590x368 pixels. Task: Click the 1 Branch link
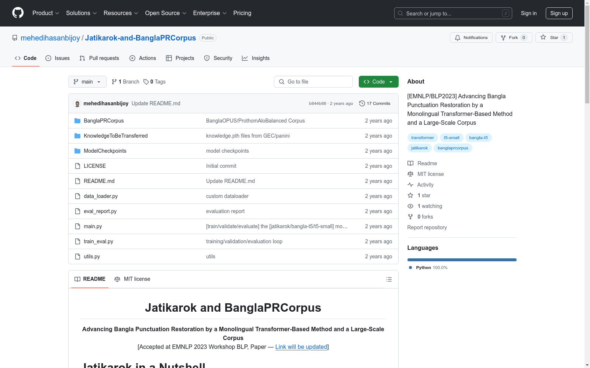(x=126, y=82)
